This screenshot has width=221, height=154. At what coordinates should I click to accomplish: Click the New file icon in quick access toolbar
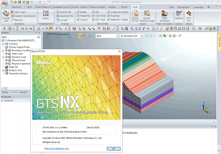tap(11, 2)
